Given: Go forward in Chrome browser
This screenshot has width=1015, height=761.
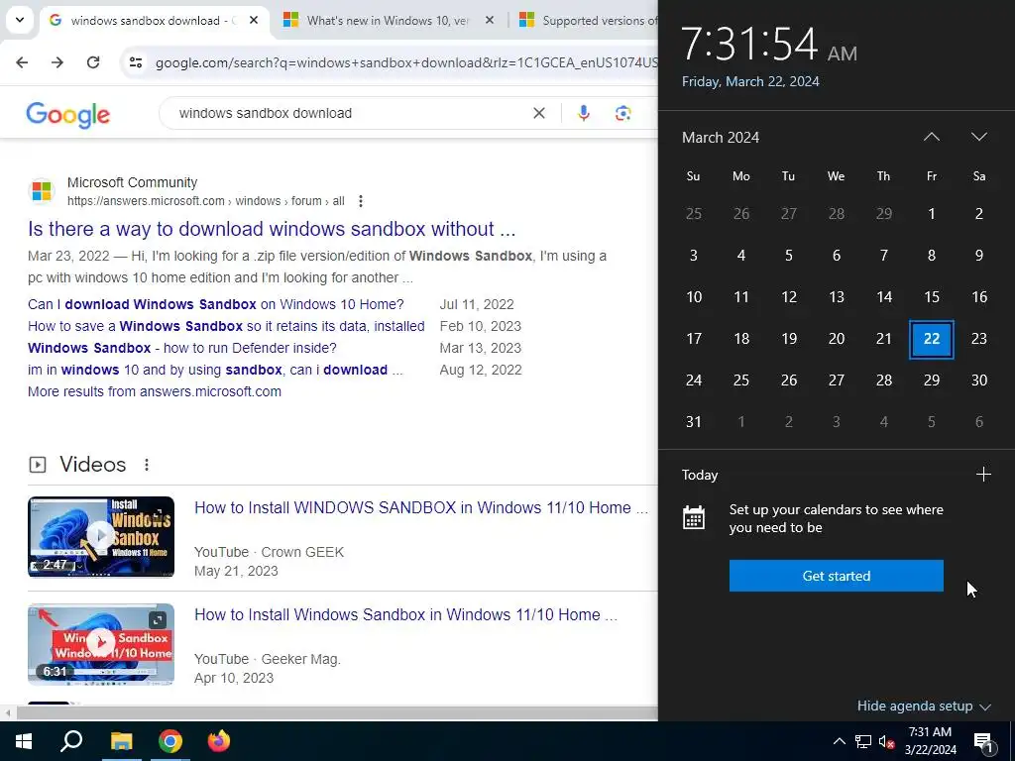Looking at the screenshot, I should coord(57,62).
